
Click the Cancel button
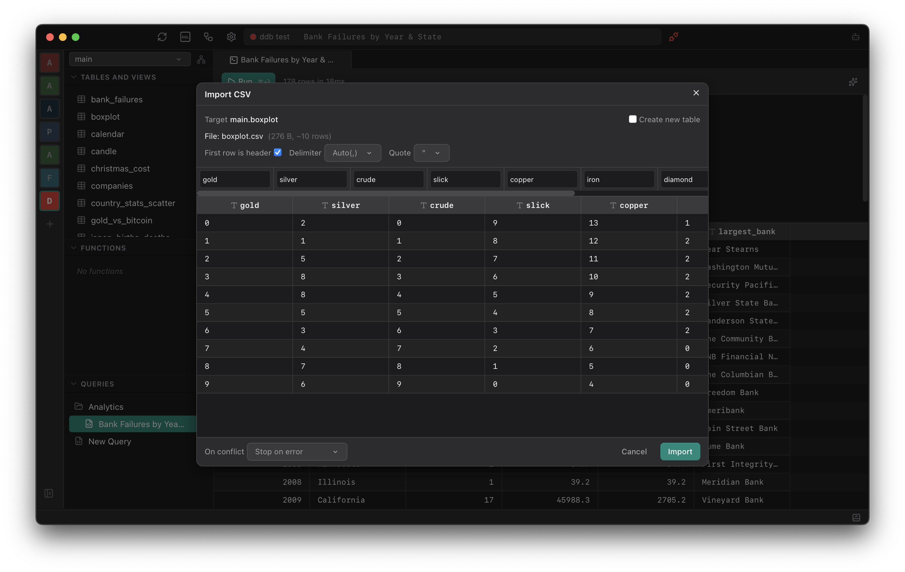(634, 451)
